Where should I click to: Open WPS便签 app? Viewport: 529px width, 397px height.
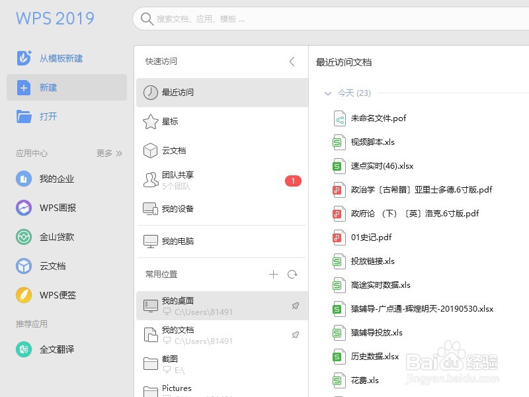46,295
